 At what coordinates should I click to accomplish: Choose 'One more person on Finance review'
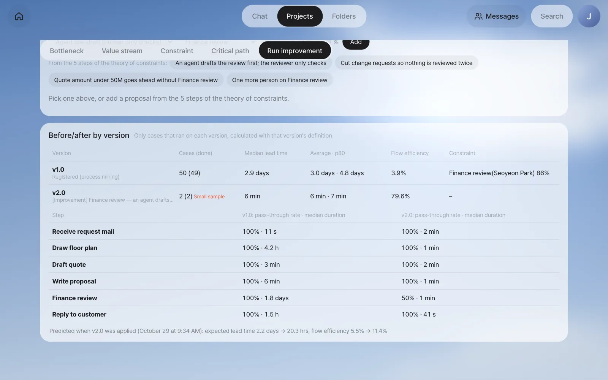click(x=280, y=80)
